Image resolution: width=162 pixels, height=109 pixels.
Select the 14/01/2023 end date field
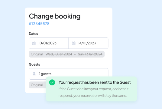88,43
